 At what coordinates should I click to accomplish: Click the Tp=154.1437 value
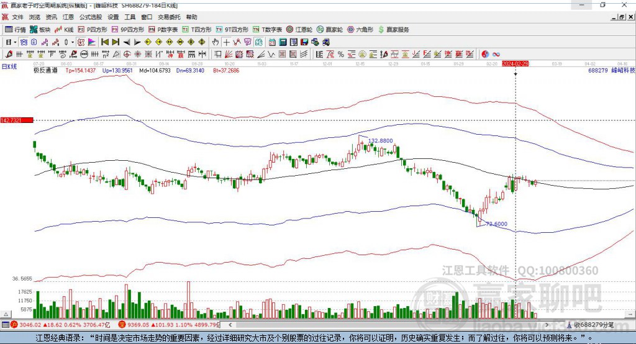pos(81,71)
